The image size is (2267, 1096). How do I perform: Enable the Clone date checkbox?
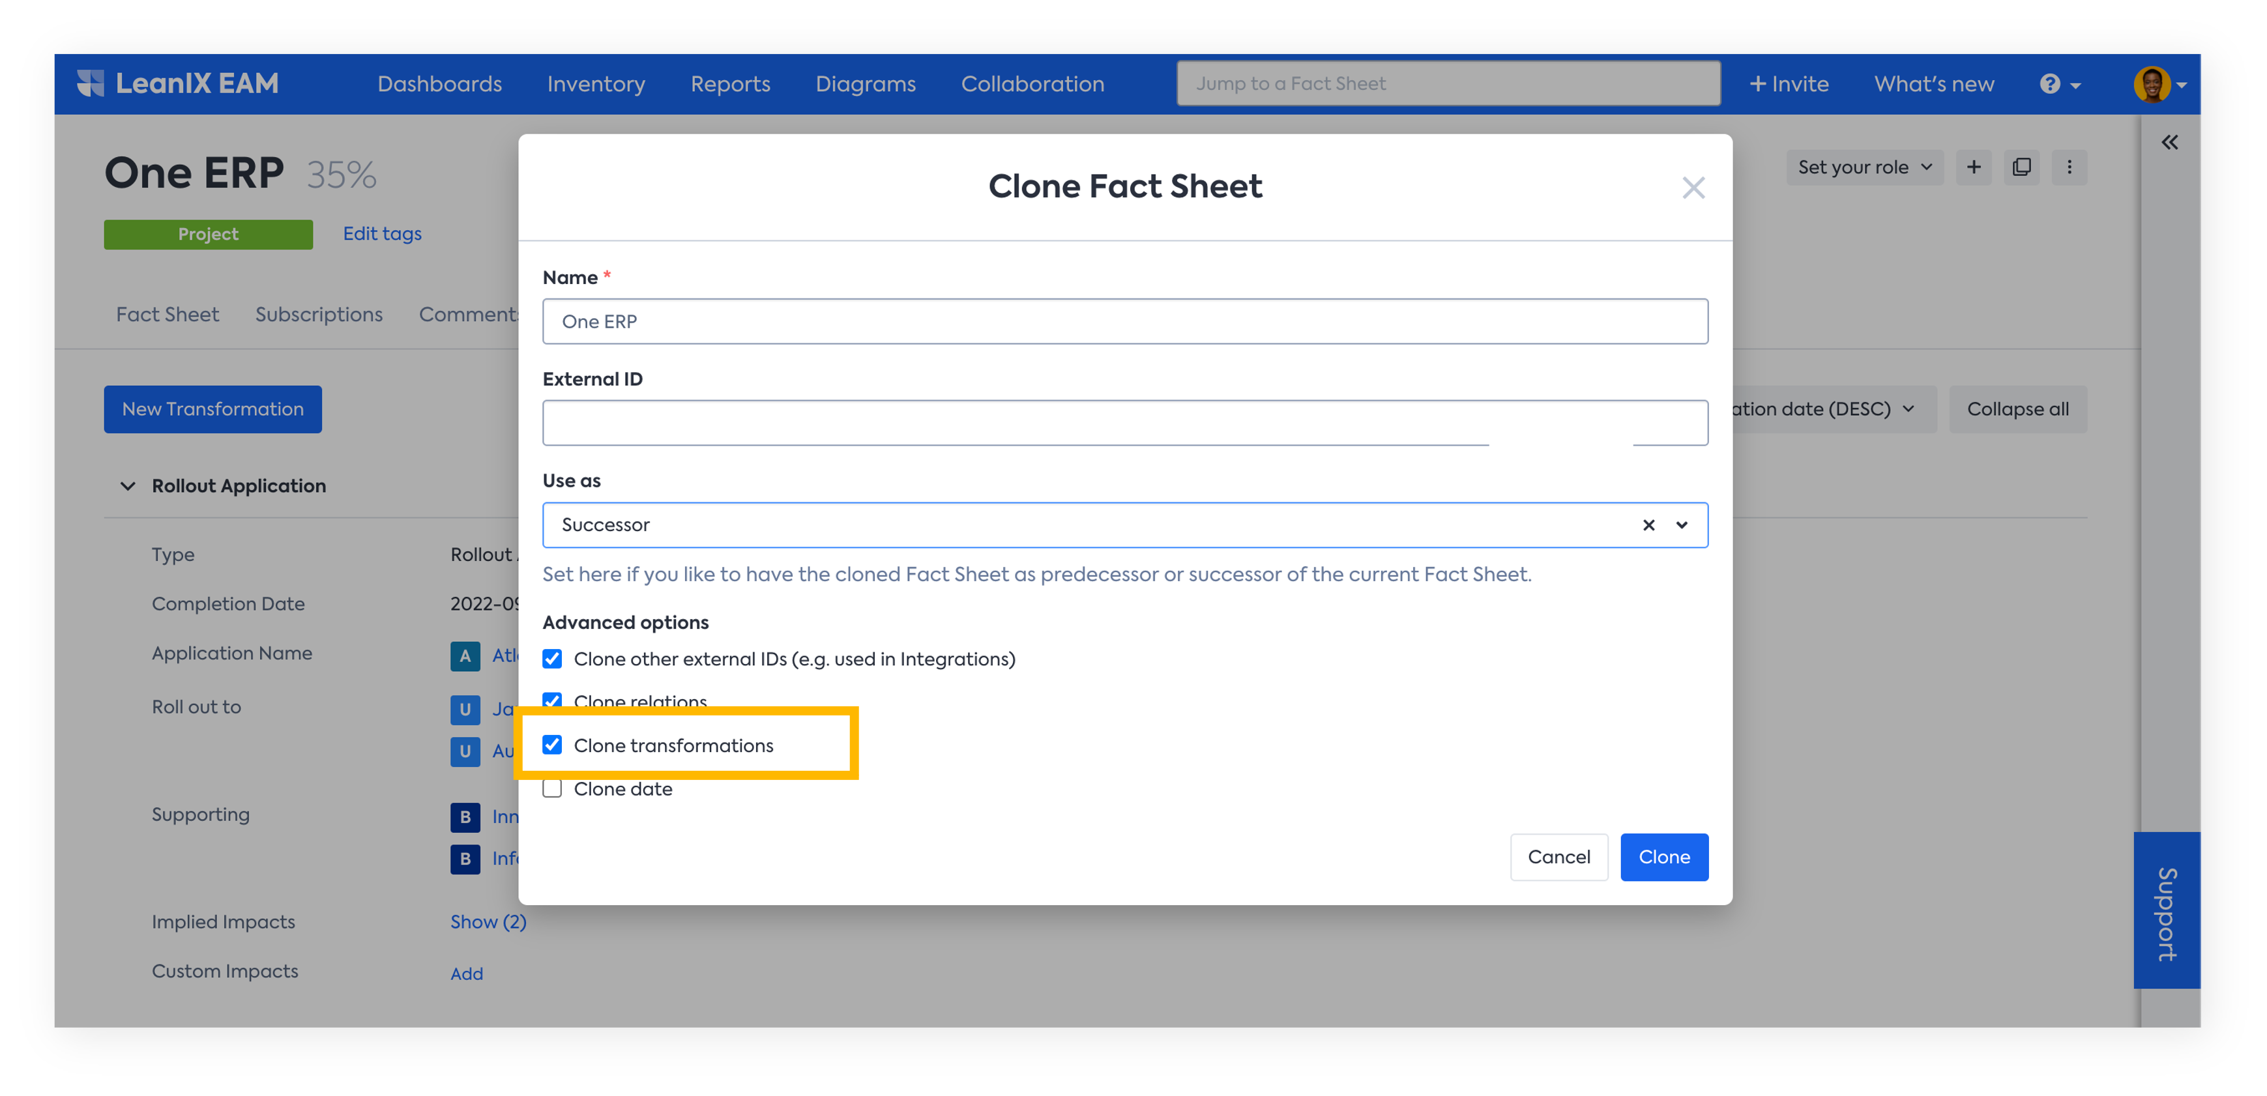[x=552, y=789]
